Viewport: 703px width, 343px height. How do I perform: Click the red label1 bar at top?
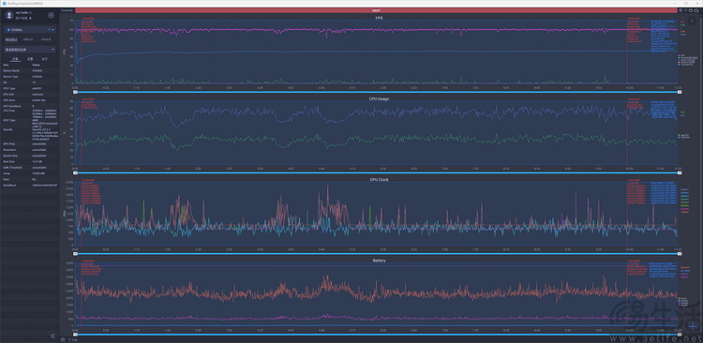[376, 10]
